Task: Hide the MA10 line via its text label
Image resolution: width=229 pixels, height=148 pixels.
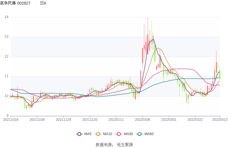Action: tap(107, 134)
